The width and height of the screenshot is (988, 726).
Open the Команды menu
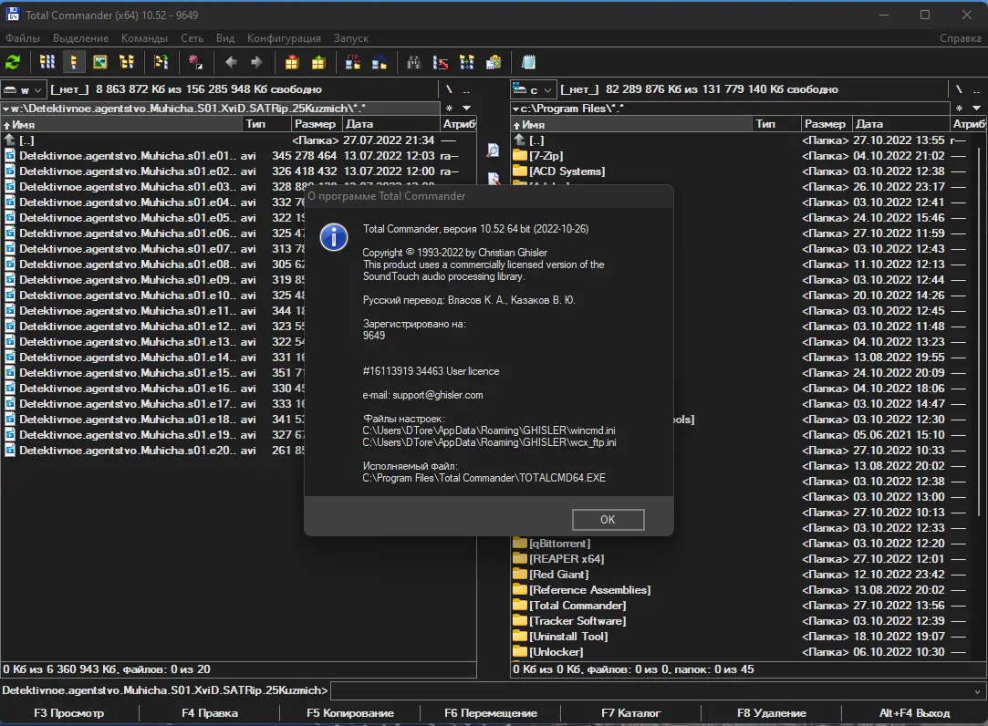click(144, 38)
